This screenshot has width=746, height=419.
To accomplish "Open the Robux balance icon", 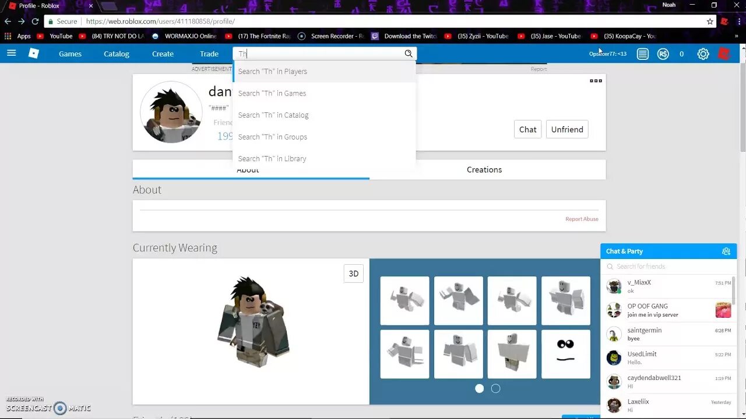I will (663, 54).
